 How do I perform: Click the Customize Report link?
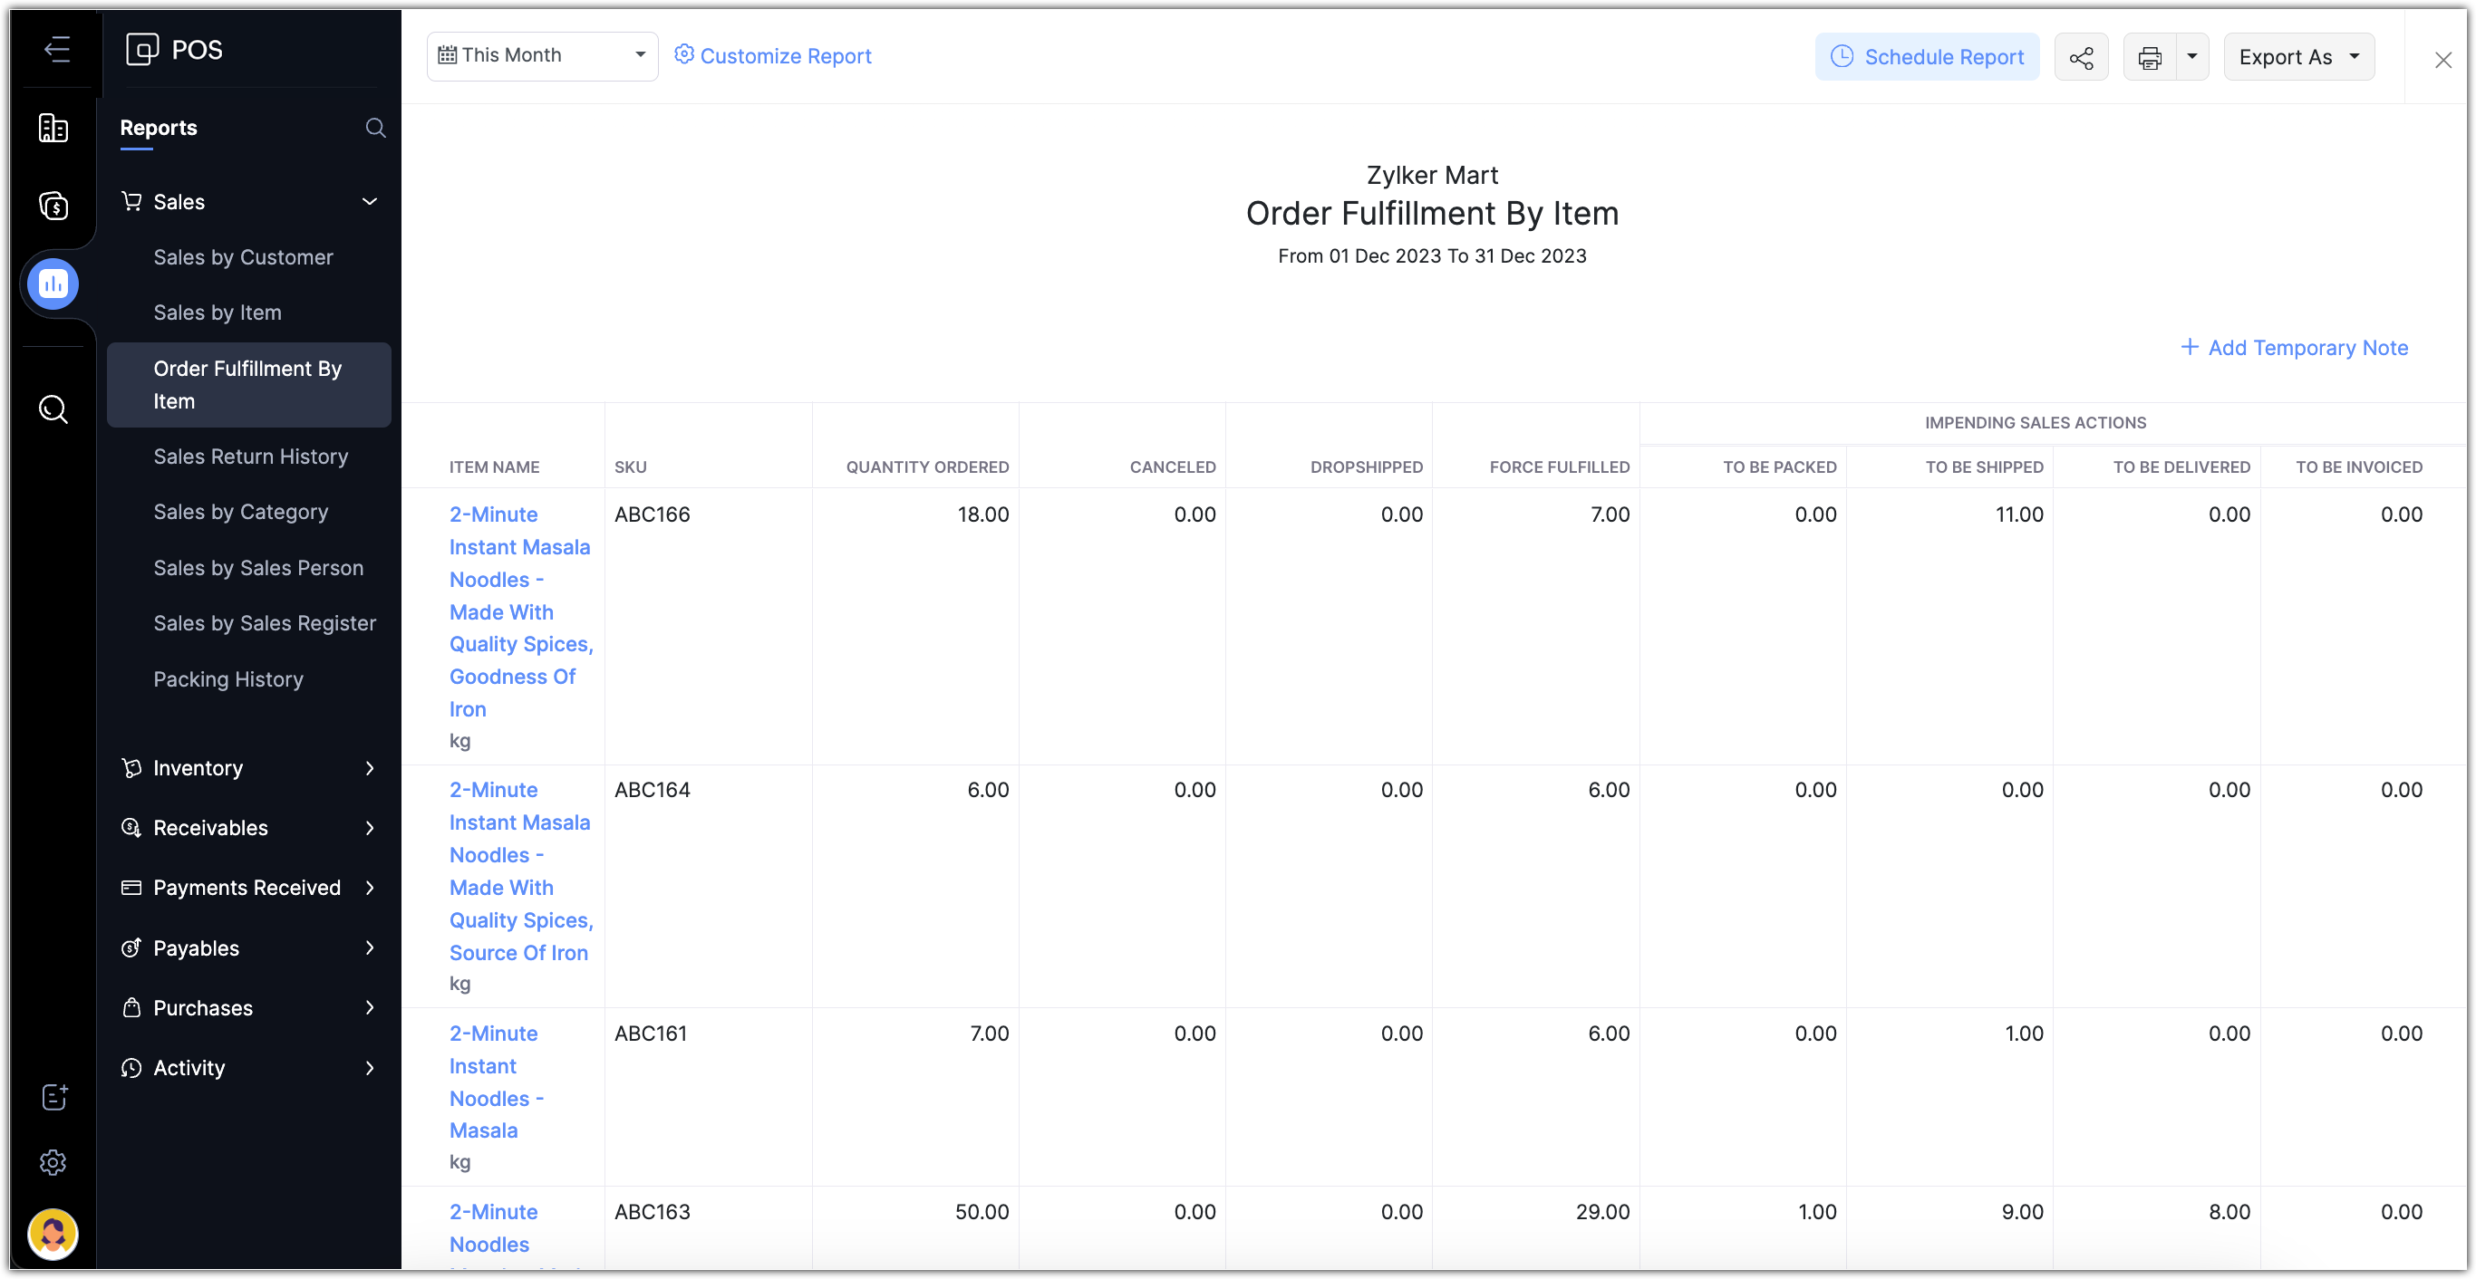773,56
